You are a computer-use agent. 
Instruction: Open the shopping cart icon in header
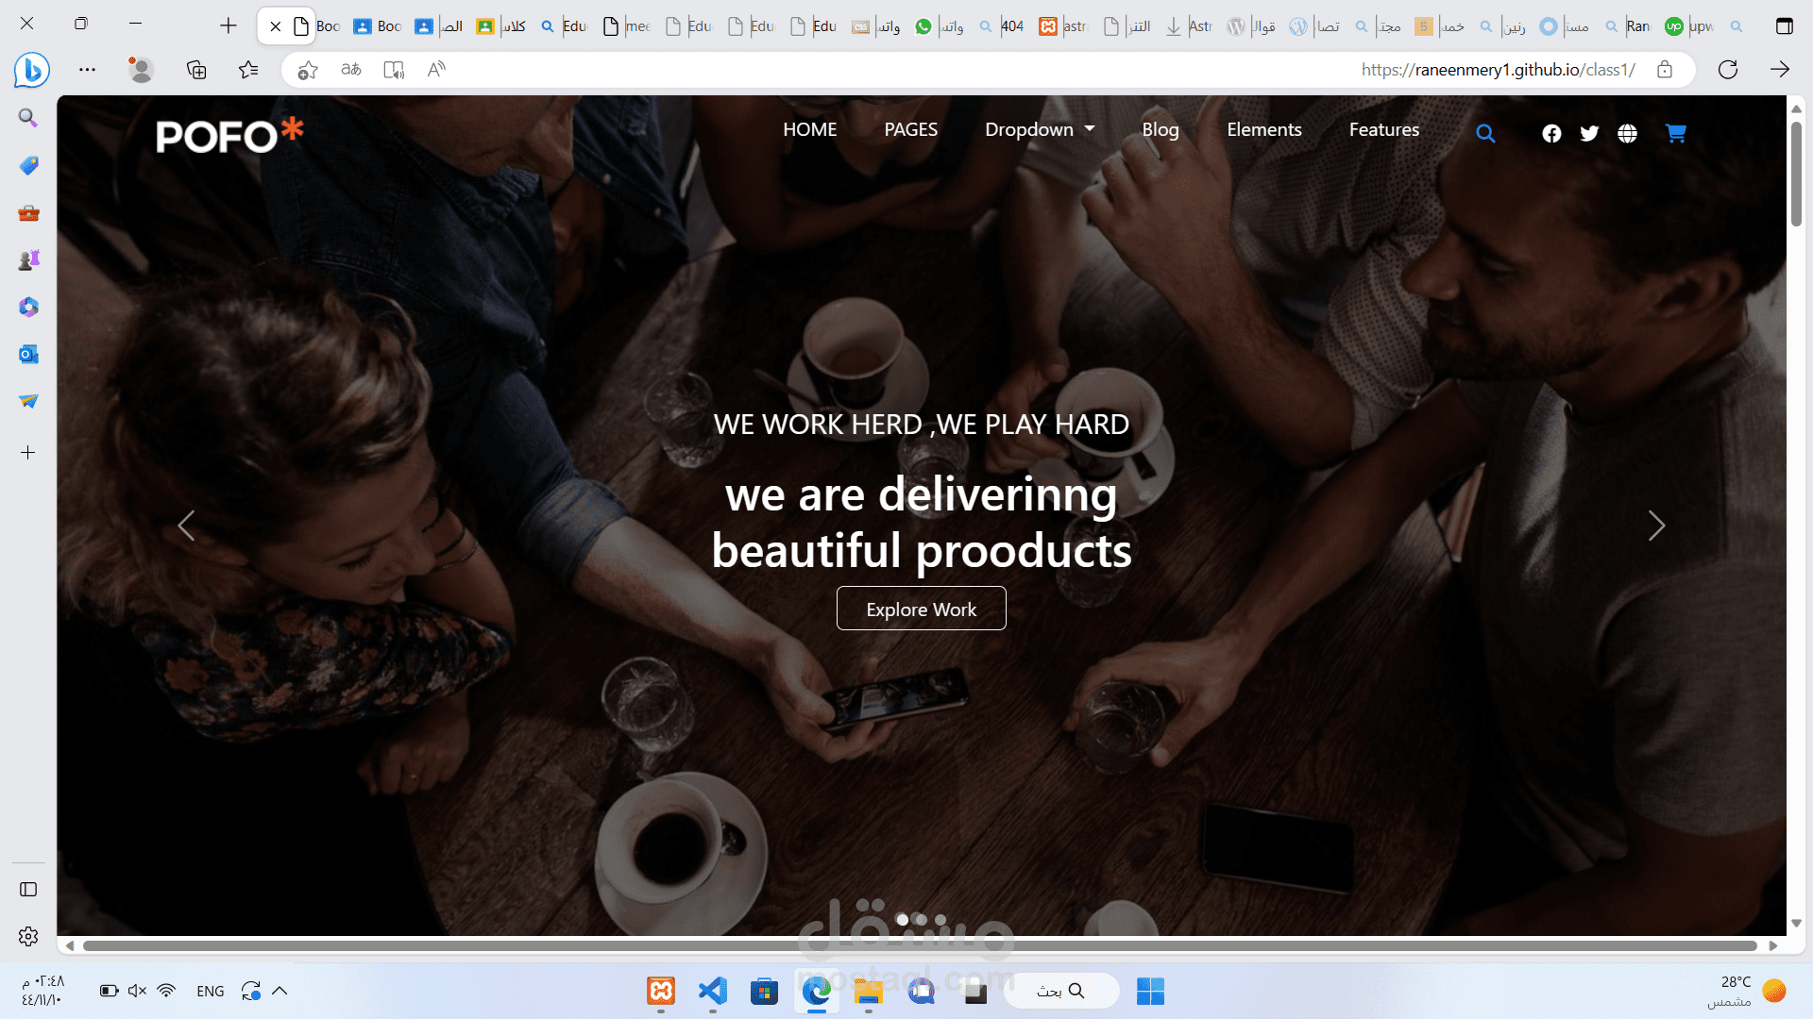[1676, 134]
